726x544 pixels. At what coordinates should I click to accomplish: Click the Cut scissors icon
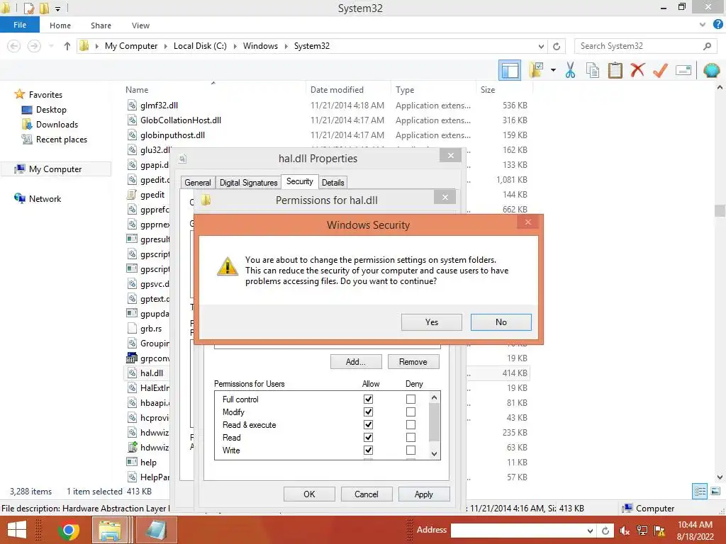pos(570,70)
